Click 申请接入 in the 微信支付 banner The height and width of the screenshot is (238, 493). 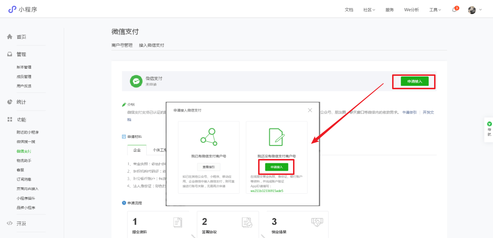414,81
